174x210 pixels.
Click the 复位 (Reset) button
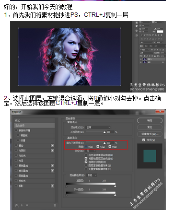point(150,127)
